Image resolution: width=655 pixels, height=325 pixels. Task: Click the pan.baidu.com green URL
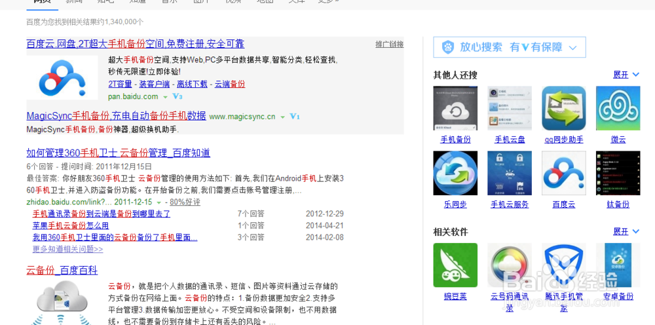point(133,96)
